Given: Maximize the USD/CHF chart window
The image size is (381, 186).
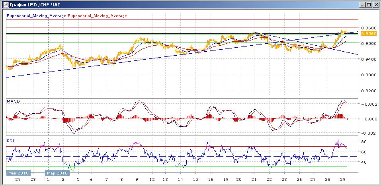Looking at the screenshot, I should (369, 4).
